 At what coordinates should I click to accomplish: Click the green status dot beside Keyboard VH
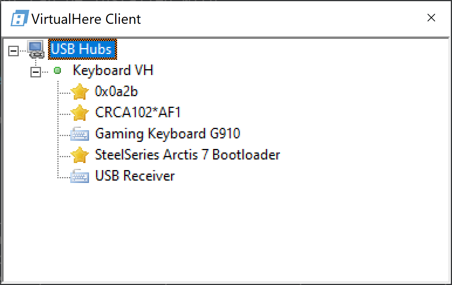point(57,71)
